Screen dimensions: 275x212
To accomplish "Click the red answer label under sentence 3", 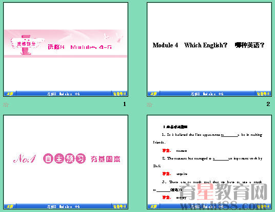I will tap(167, 198).
